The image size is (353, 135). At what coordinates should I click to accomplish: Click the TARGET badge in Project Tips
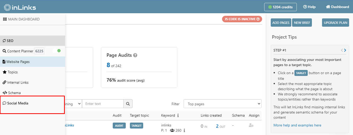(x=301, y=73)
